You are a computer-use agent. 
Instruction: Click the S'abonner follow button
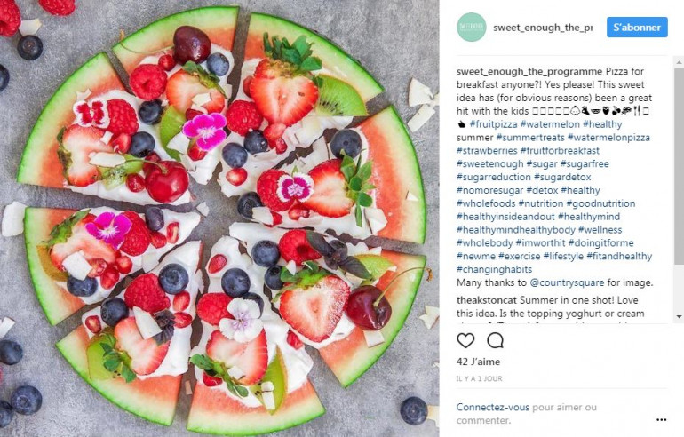(x=637, y=27)
